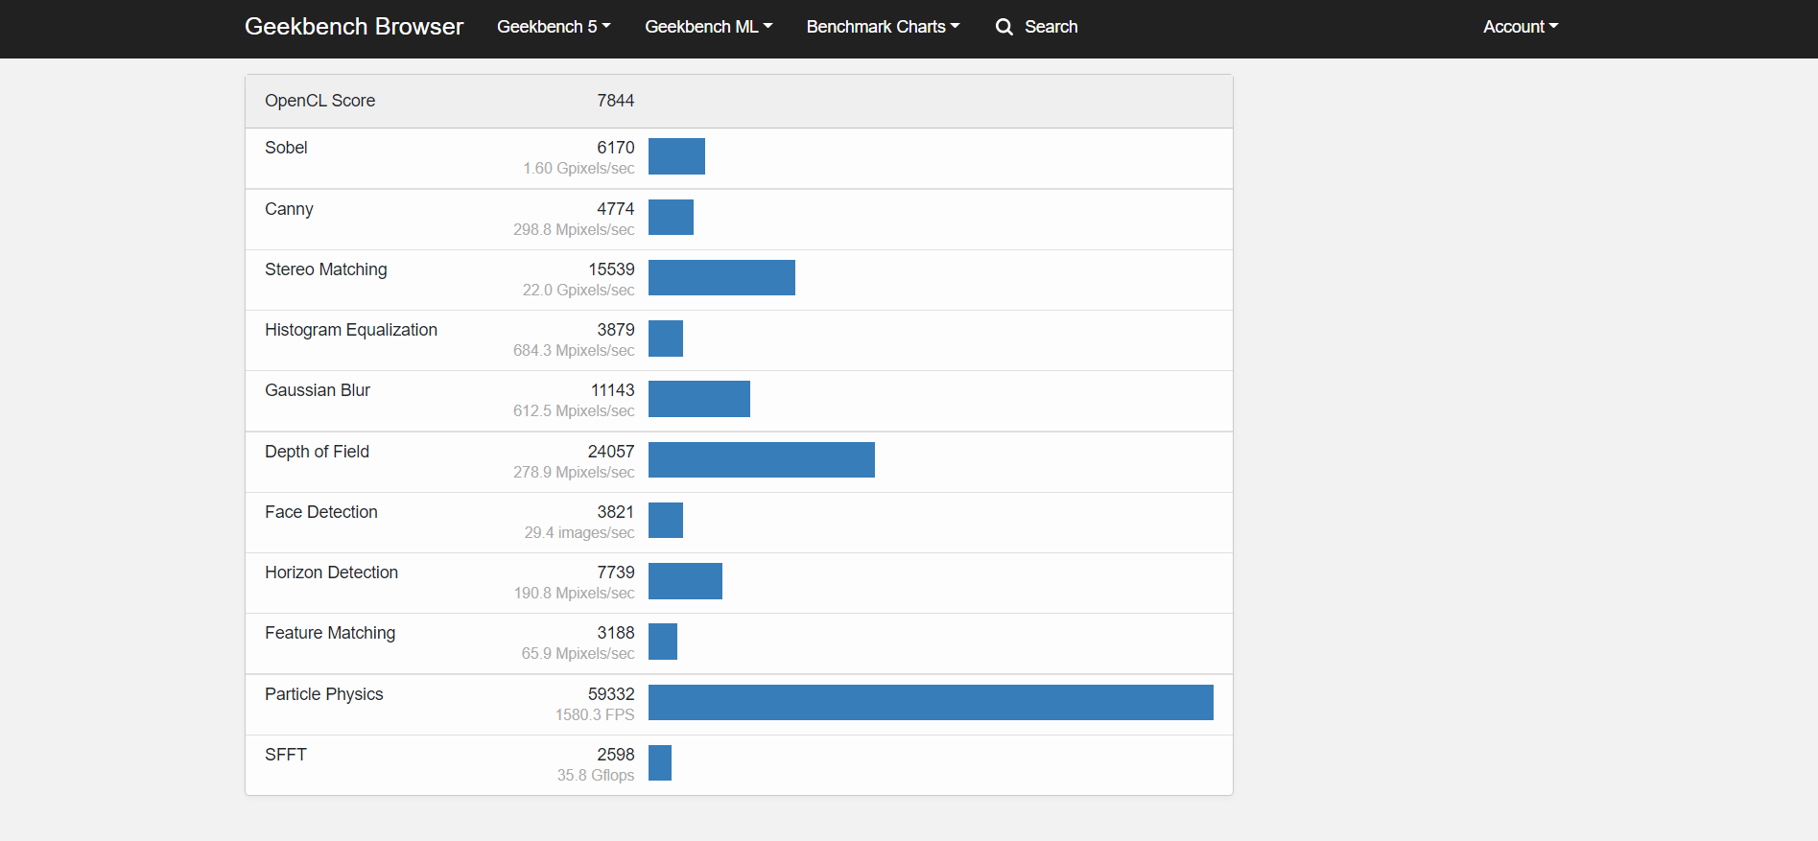Click the OpenCL Score header value 7844
This screenshot has width=1818, height=841.
[616, 101]
